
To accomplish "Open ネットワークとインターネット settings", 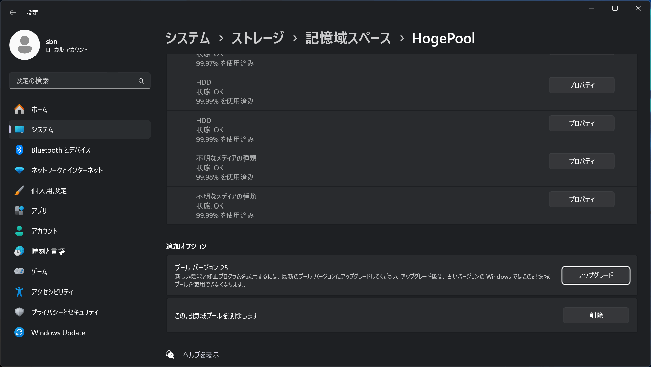I will [67, 170].
